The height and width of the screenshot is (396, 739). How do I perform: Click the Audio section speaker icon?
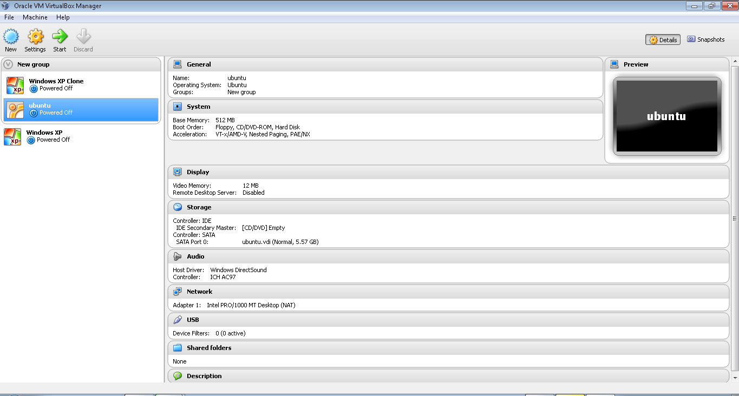177,256
